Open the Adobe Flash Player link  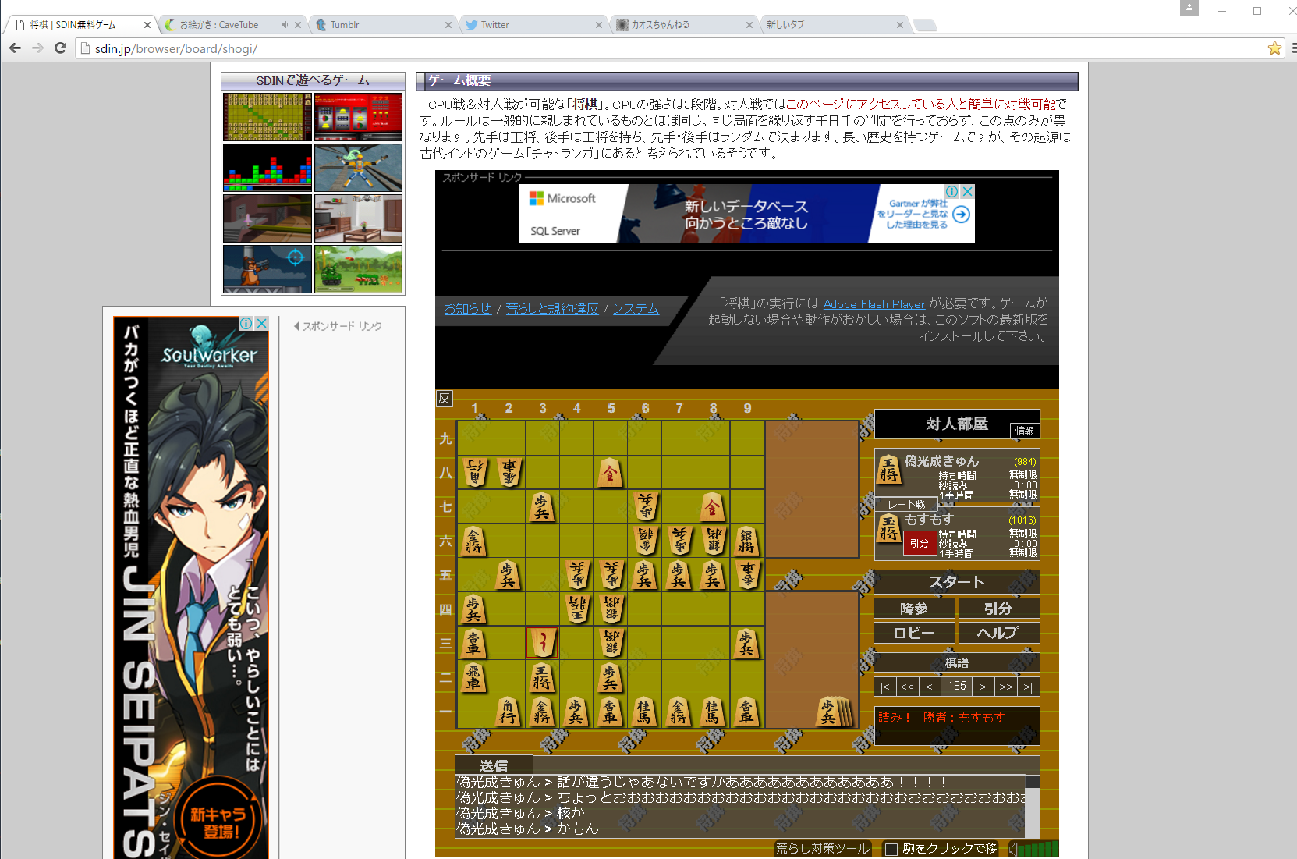(x=874, y=304)
